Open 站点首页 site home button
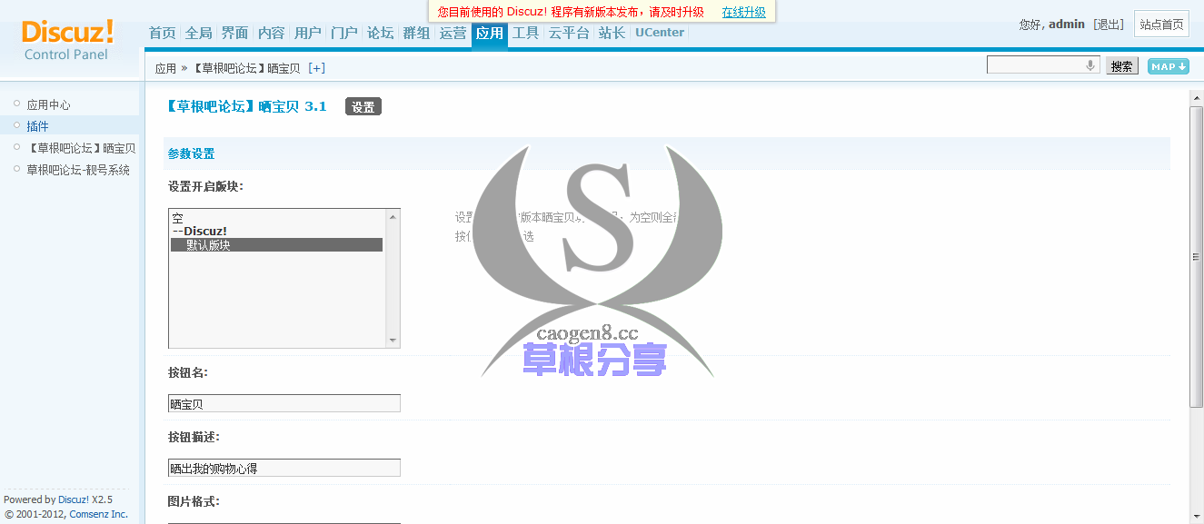This screenshot has width=1204, height=524. [x=1161, y=25]
